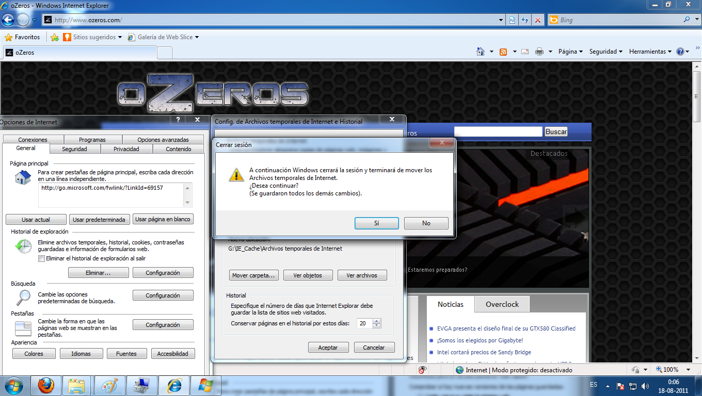Click the security lock icon in status bar

(x=635, y=370)
